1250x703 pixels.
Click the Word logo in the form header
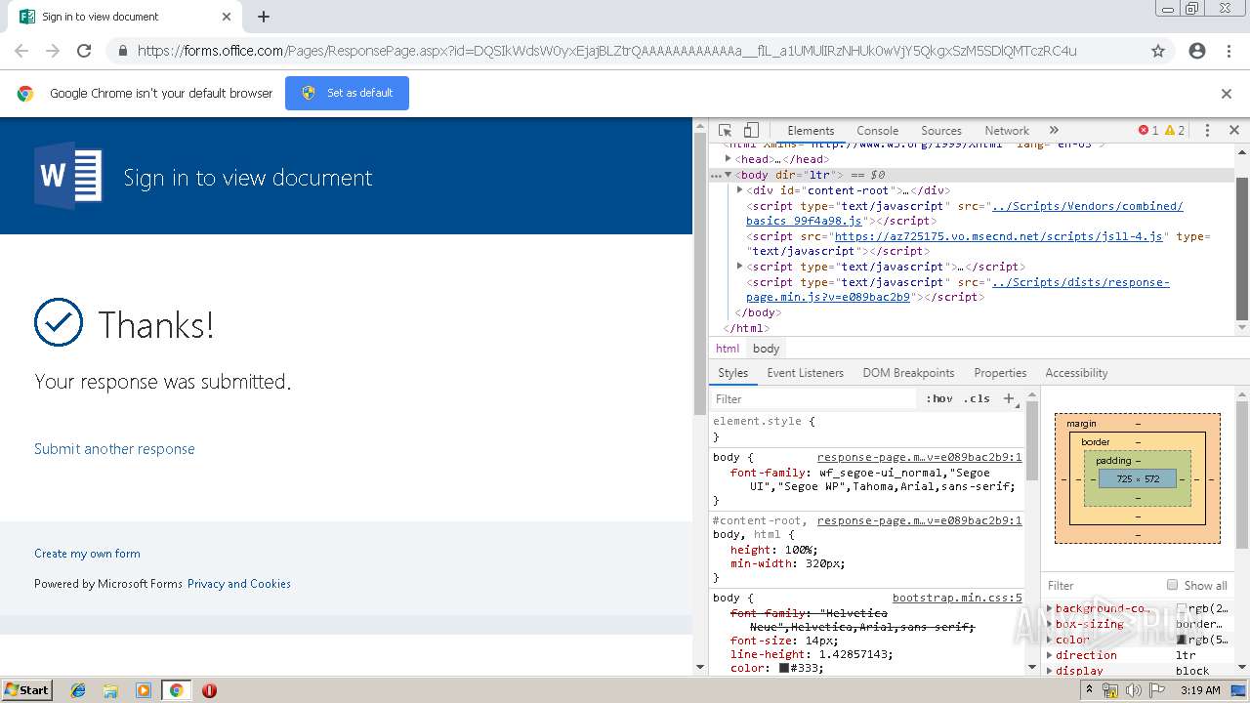click(x=68, y=176)
